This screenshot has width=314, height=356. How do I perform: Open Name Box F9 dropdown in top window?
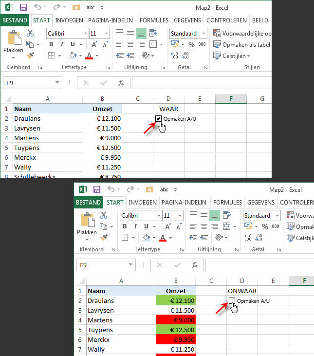57,83
